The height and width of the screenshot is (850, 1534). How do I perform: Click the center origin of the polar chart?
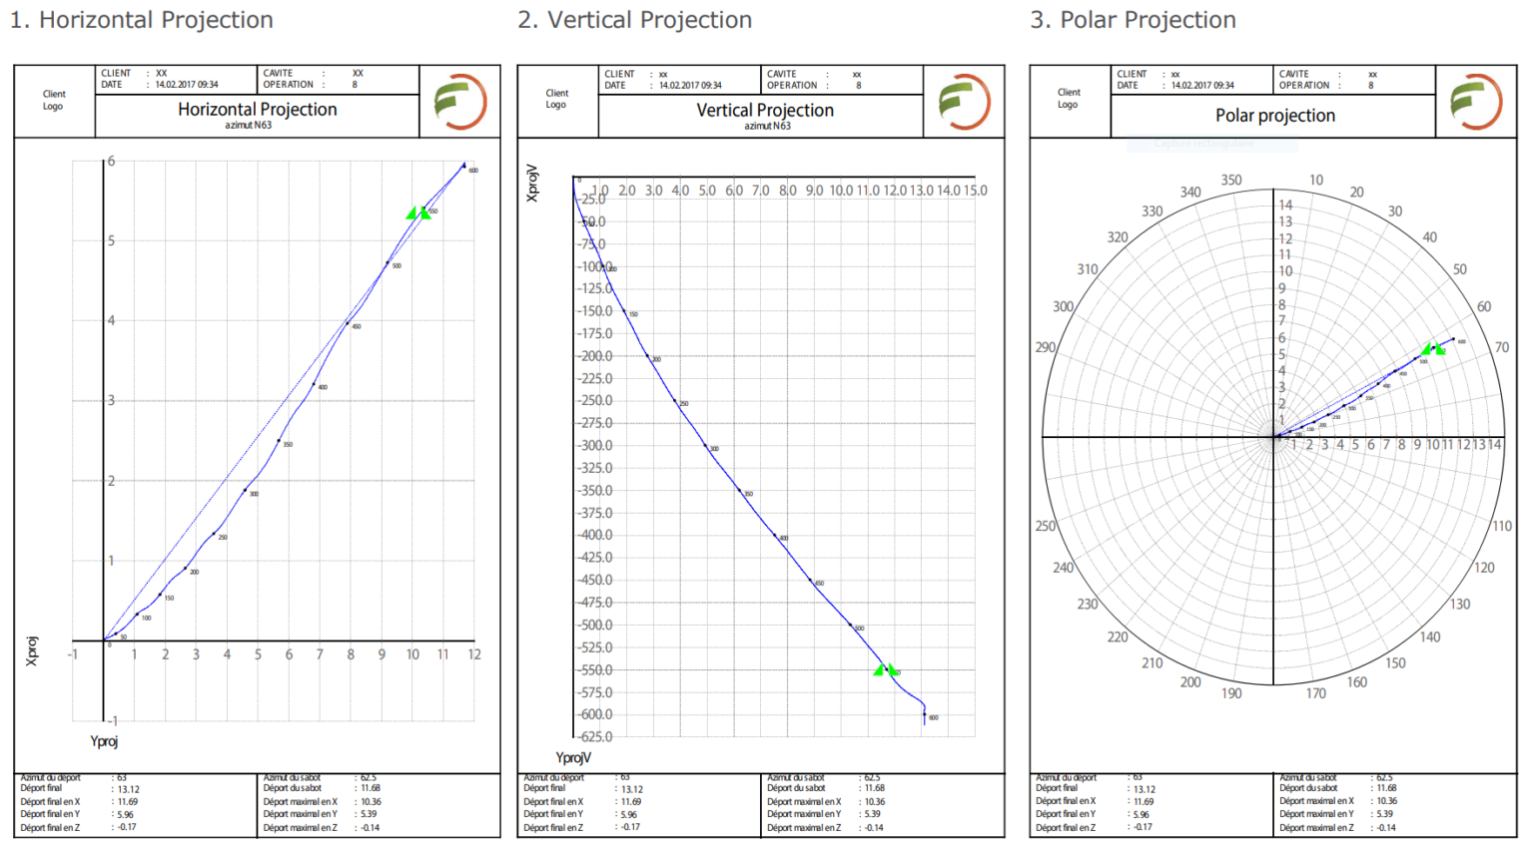point(1273,437)
